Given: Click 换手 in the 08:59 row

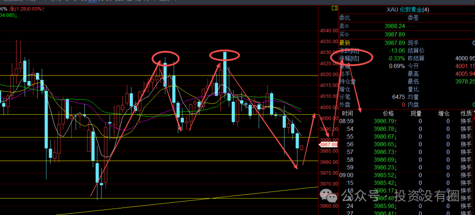Looking at the screenshot, I should (466, 121).
